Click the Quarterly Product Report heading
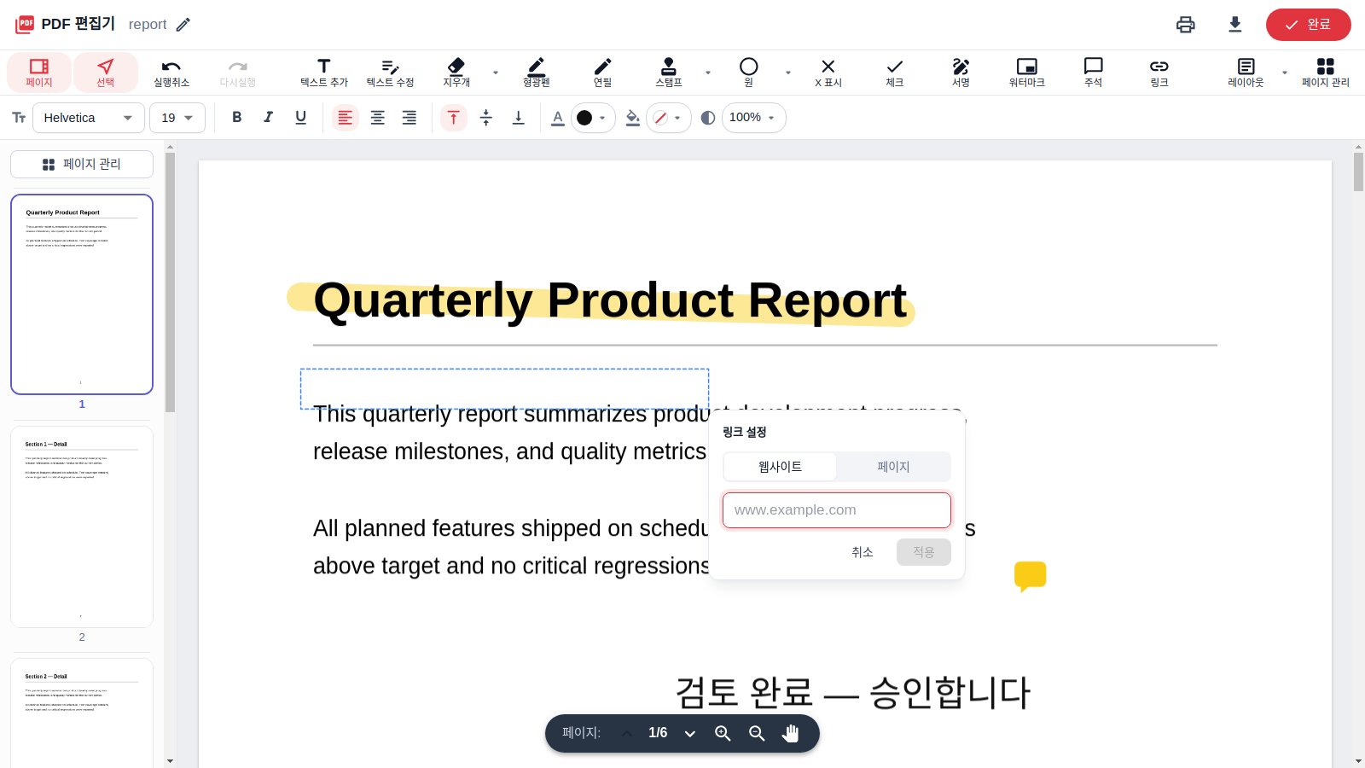 pyautogui.click(x=610, y=300)
